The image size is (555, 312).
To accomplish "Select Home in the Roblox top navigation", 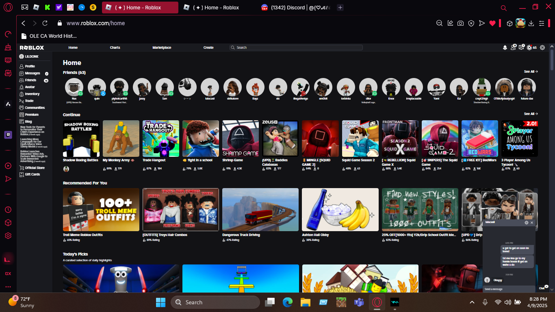I will 73,48.
